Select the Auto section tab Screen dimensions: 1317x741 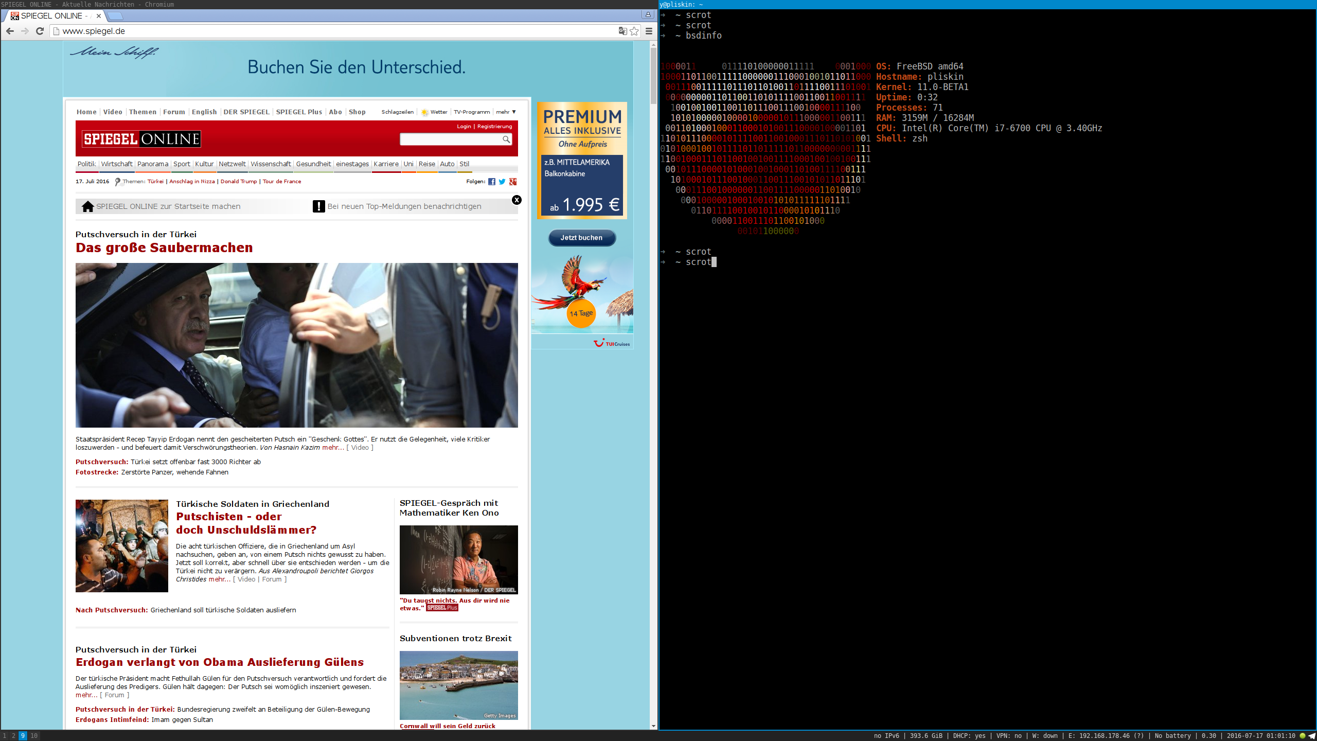click(x=447, y=164)
